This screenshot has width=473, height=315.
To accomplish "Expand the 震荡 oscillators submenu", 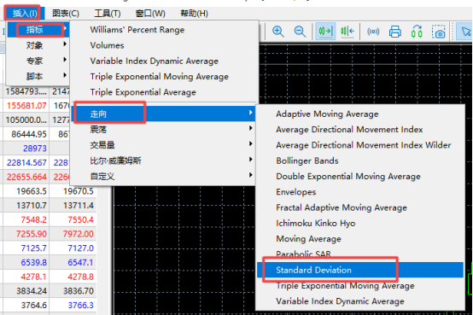I will click(x=164, y=130).
